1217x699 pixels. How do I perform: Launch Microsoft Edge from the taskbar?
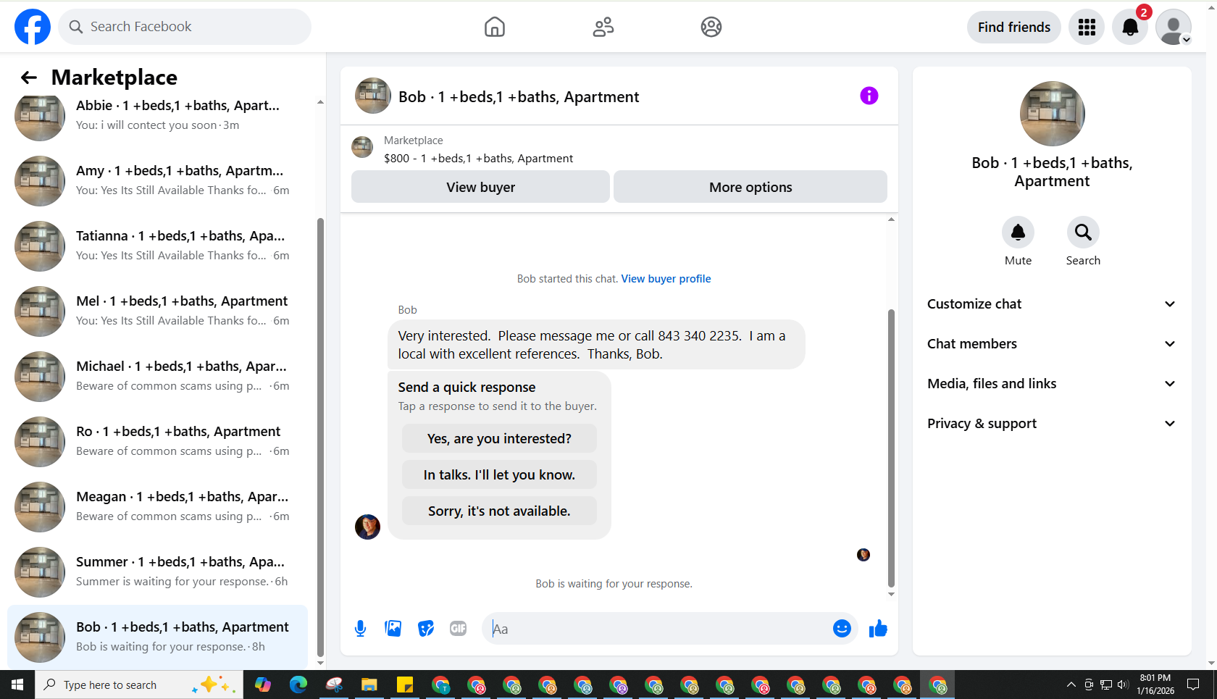298,685
